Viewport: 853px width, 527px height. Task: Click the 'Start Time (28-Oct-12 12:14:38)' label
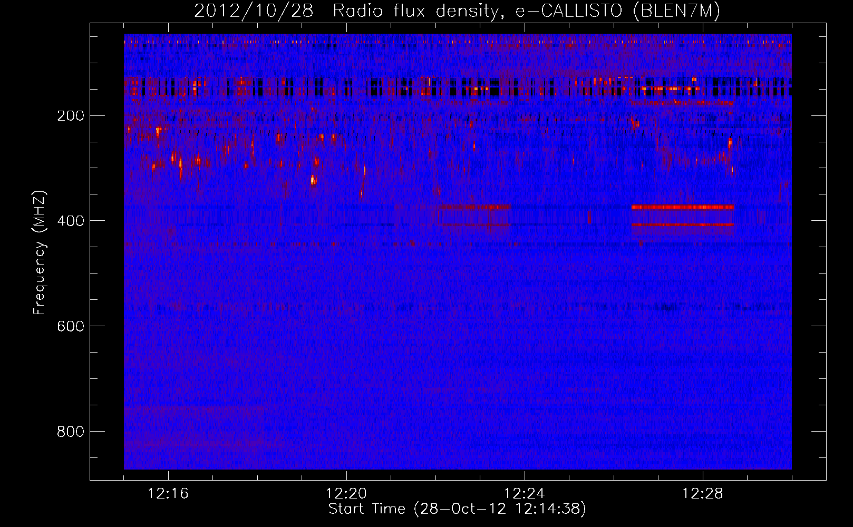[457, 509]
